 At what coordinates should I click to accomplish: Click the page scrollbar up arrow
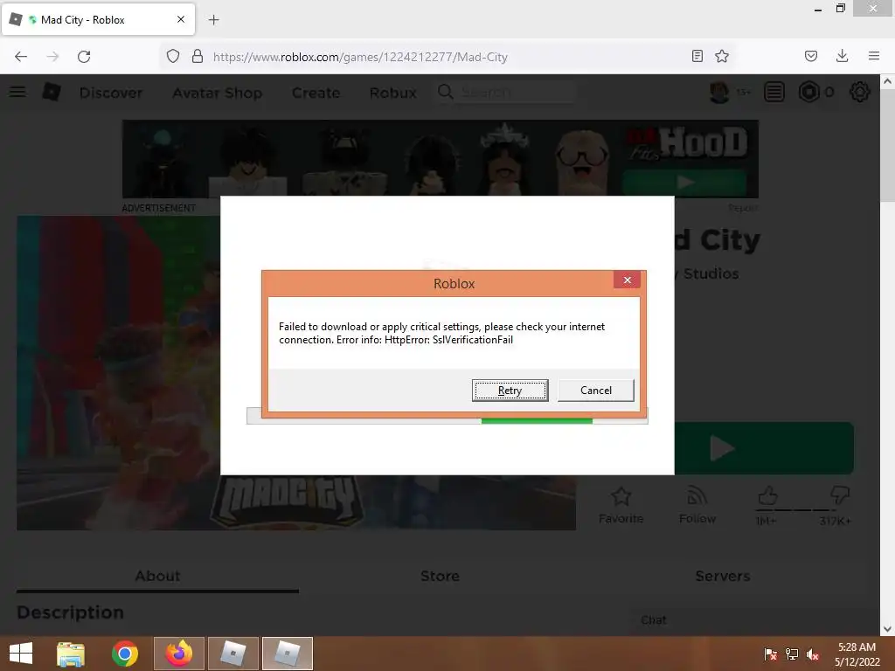[887, 81]
